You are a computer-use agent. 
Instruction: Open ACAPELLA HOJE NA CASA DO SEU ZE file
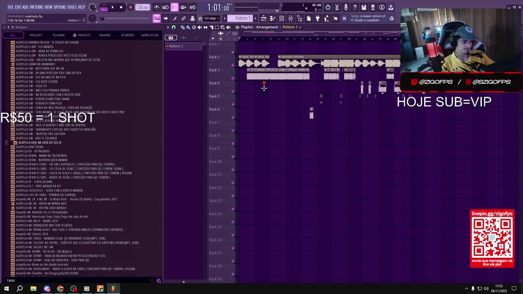[40, 143]
